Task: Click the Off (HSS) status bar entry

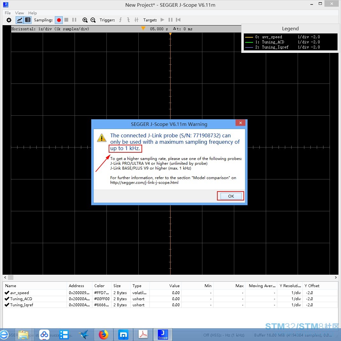Action: pyautogui.click(x=224, y=335)
